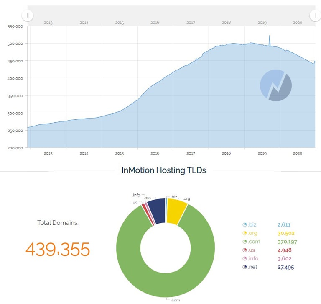Image resolution: width=321 pixels, height=304 pixels.
Task: Click 2013 on the range selector bar
Action: [x=48, y=23]
